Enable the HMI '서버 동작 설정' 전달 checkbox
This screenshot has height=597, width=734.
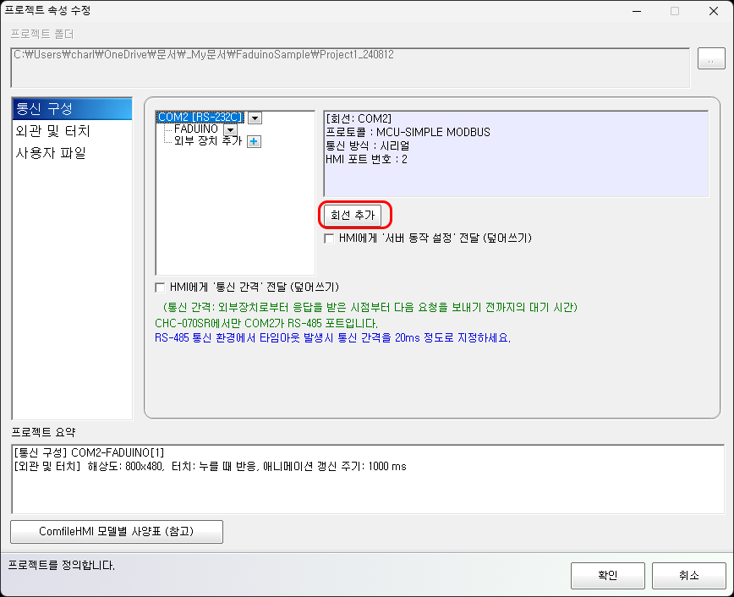(329, 238)
